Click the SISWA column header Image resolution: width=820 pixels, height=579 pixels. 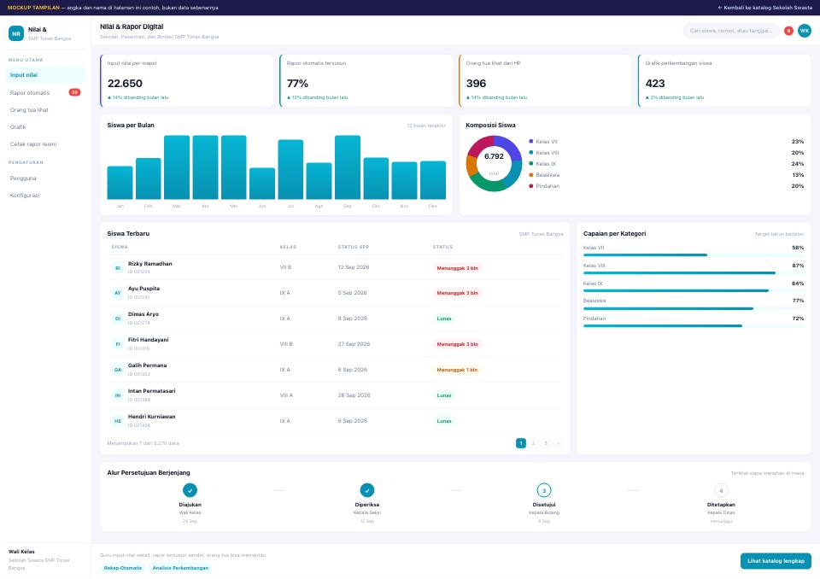tap(120, 247)
